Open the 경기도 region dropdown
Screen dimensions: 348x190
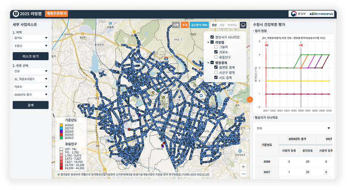point(31,38)
